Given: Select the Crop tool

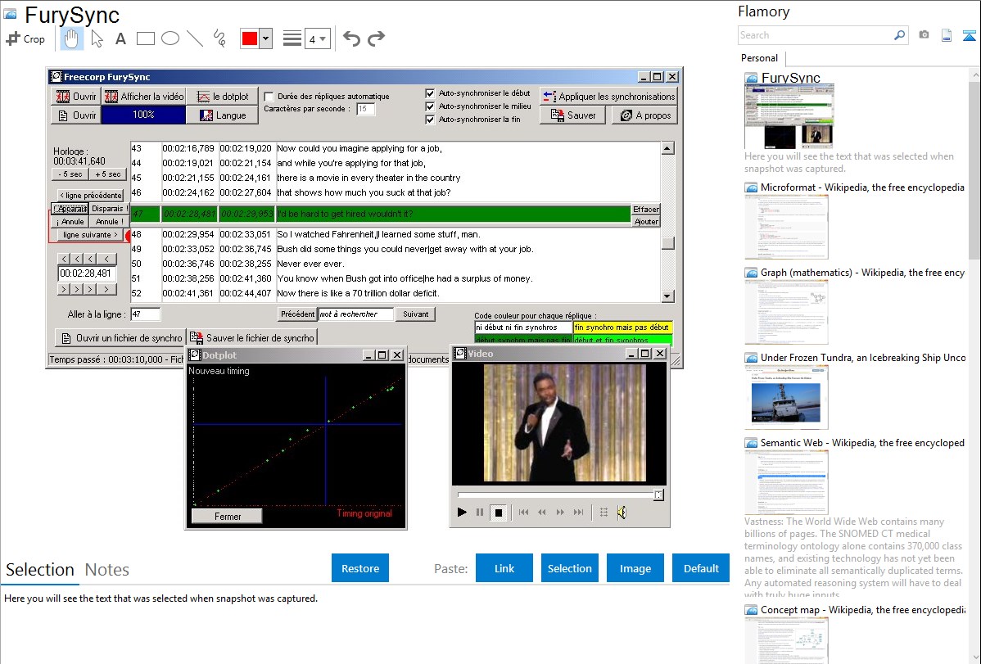Looking at the screenshot, I should point(25,38).
